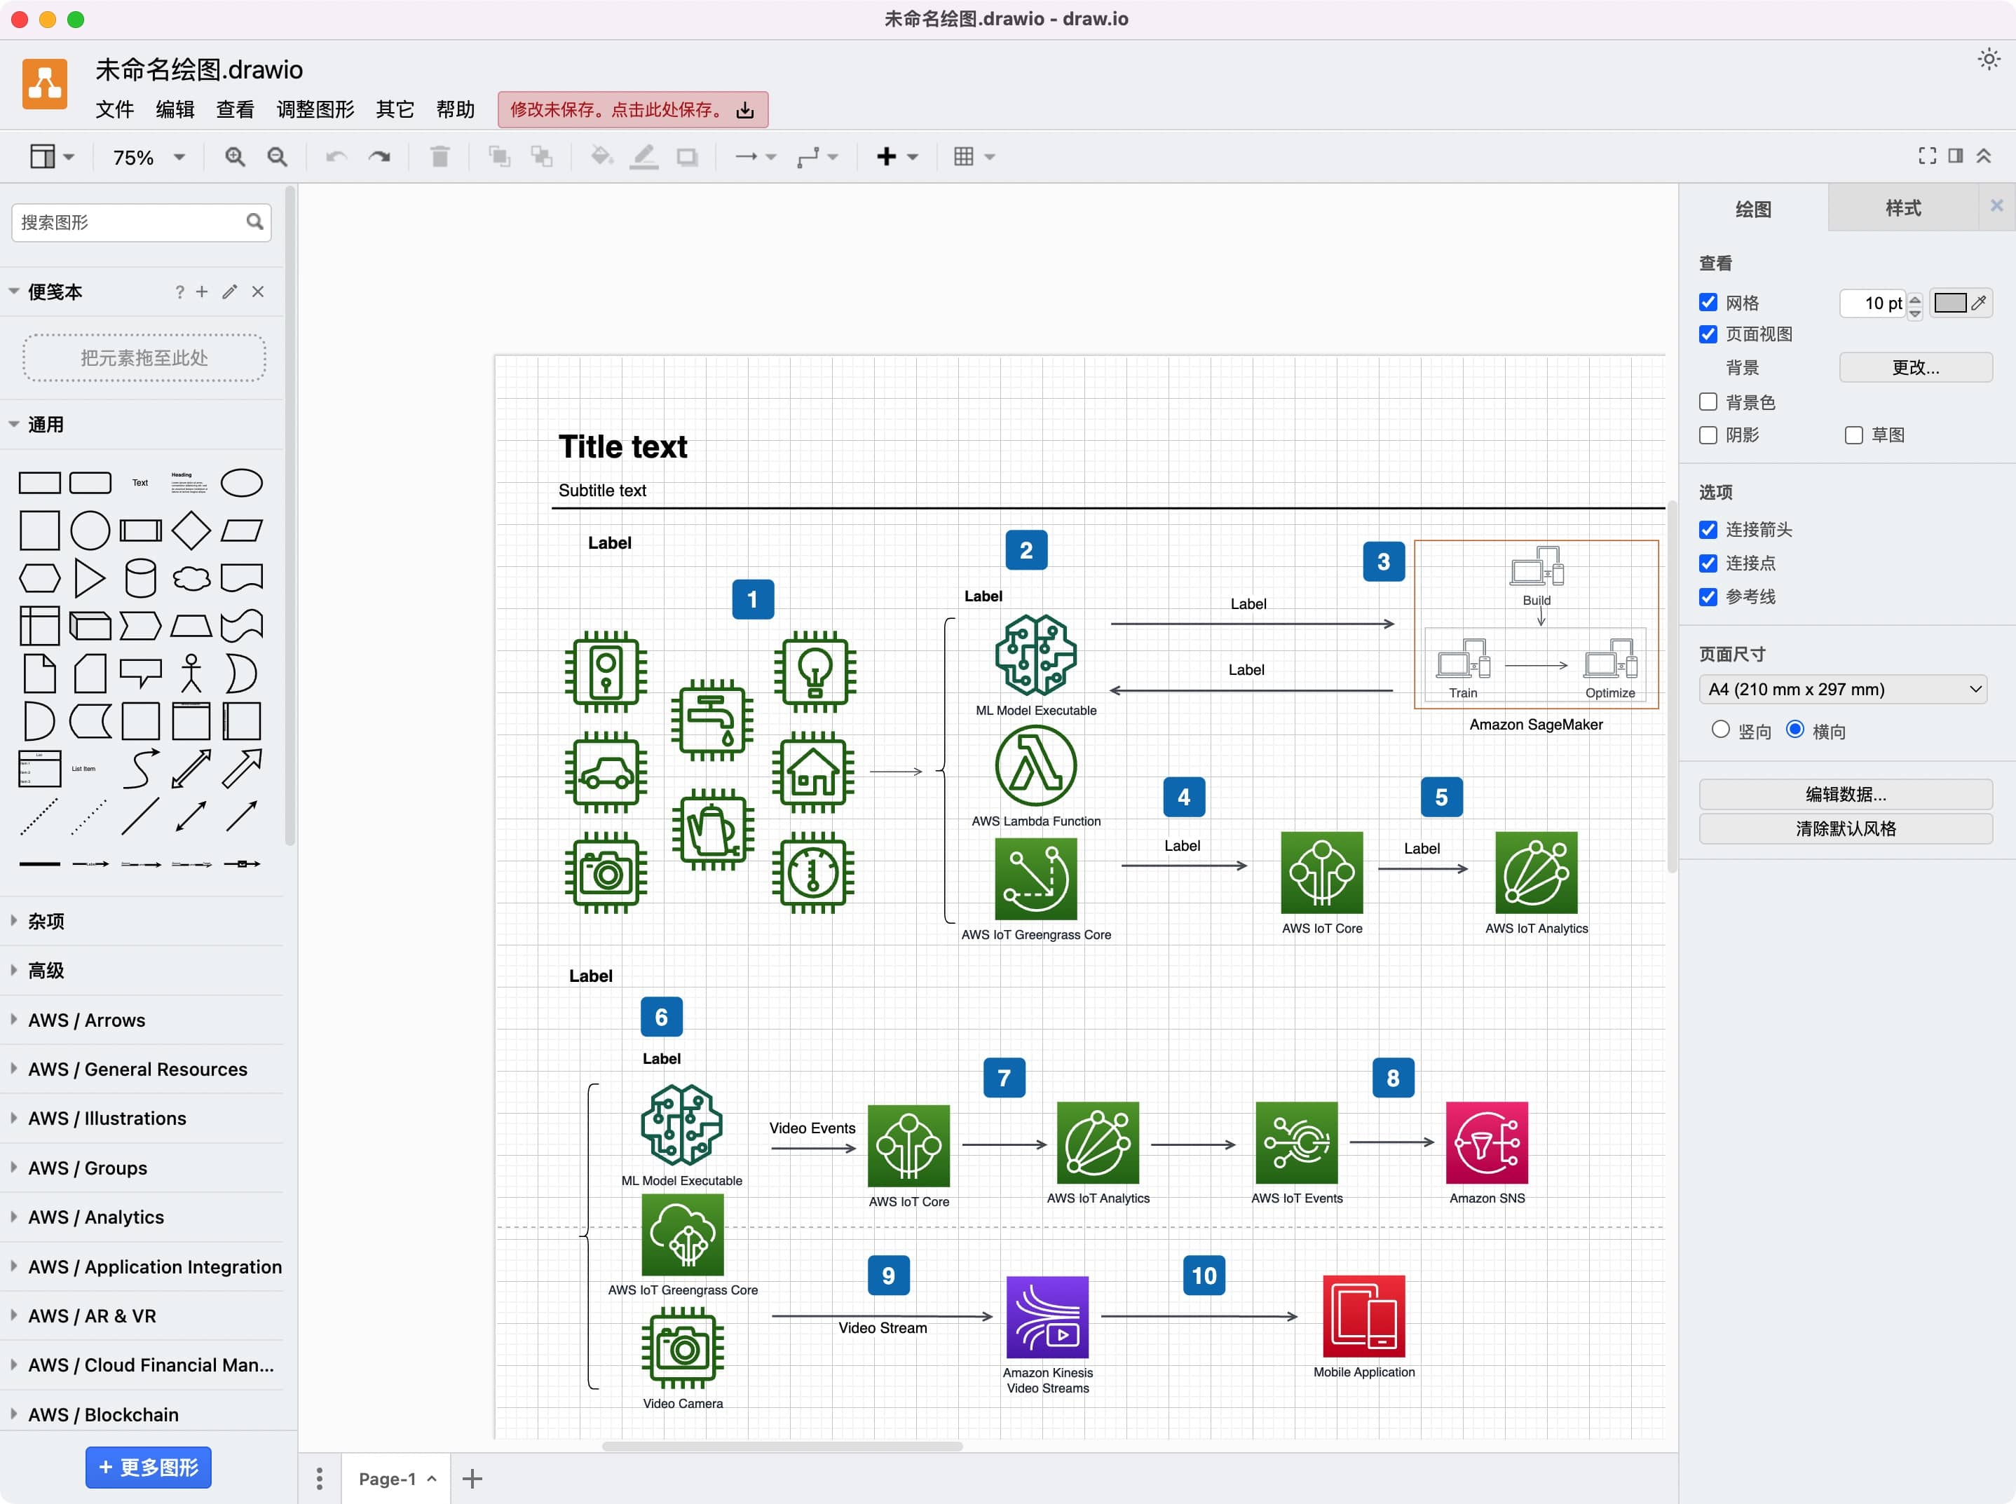Open the insert plus dropdown
This screenshot has width=2016, height=1504.
tap(897, 156)
